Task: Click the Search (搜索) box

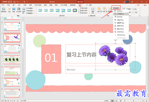Action: pyautogui.click(x=89, y=5)
